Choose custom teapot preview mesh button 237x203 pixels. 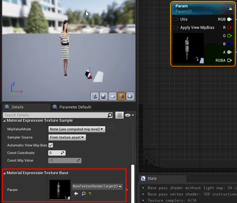[130, 96]
